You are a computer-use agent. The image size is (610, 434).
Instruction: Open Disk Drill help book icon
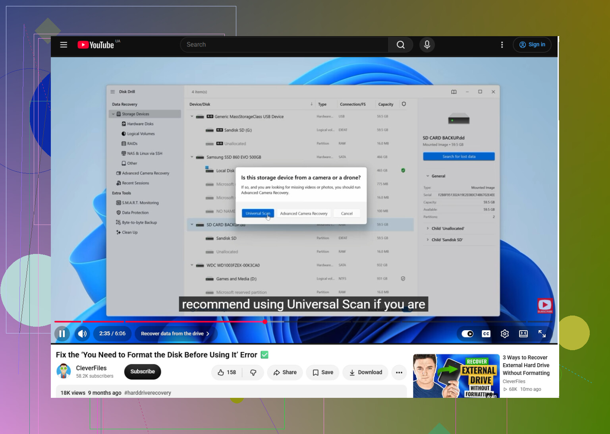[454, 92]
